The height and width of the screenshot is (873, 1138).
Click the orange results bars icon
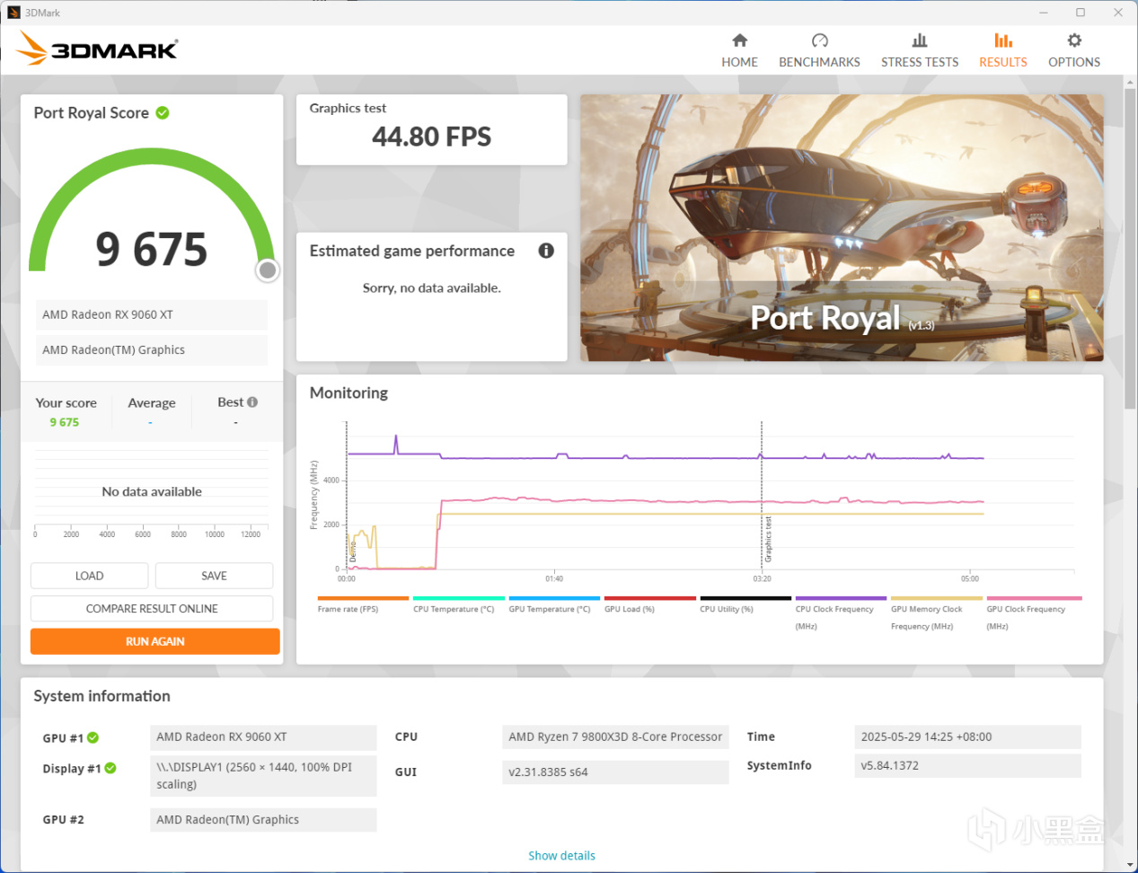point(1003,40)
